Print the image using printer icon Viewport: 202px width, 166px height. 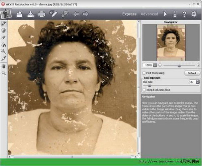(x=42, y=14)
